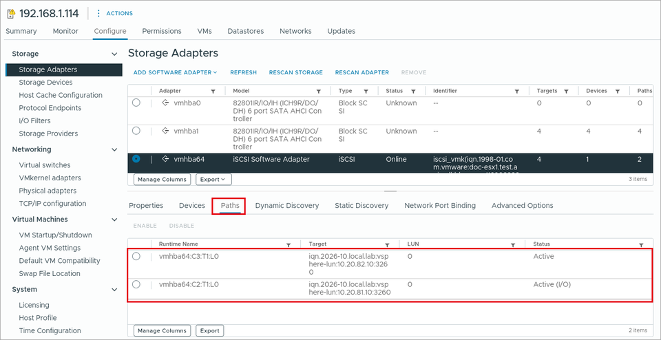Image resolution: width=661 pixels, height=340 pixels.
Task: Open the Datastores tab
Action: (246, 31)
